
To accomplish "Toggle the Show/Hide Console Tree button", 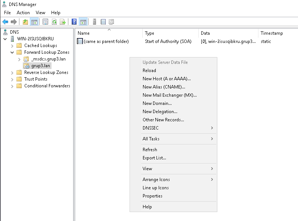I will click(34, 22).
